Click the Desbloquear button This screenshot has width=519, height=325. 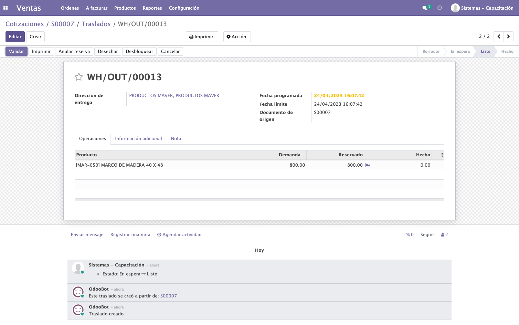[x=139, y=52]
